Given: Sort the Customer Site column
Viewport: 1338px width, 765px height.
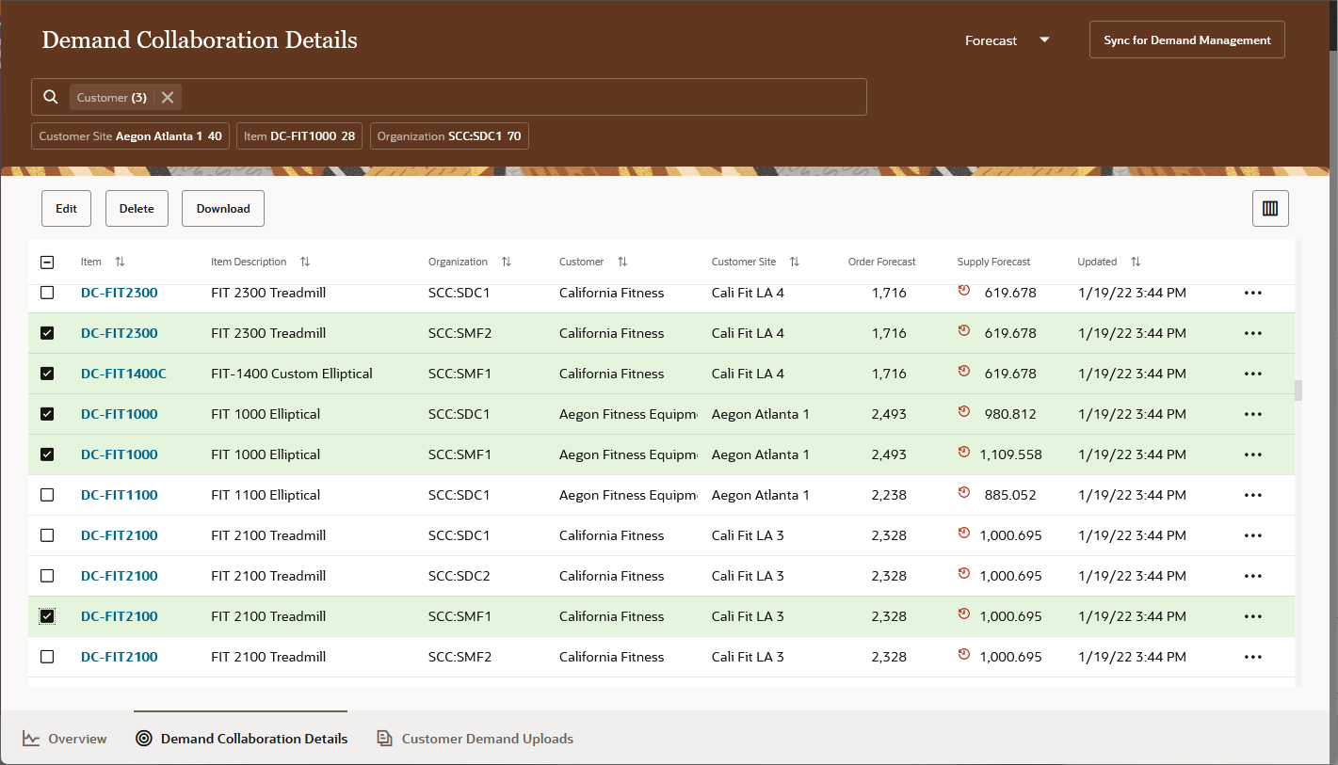Looking at the screenshot, I should [x=794, y=262].
